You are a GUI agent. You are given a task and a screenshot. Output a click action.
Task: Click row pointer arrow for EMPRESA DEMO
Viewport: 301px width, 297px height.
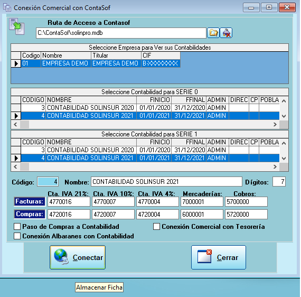click(16, 63)
